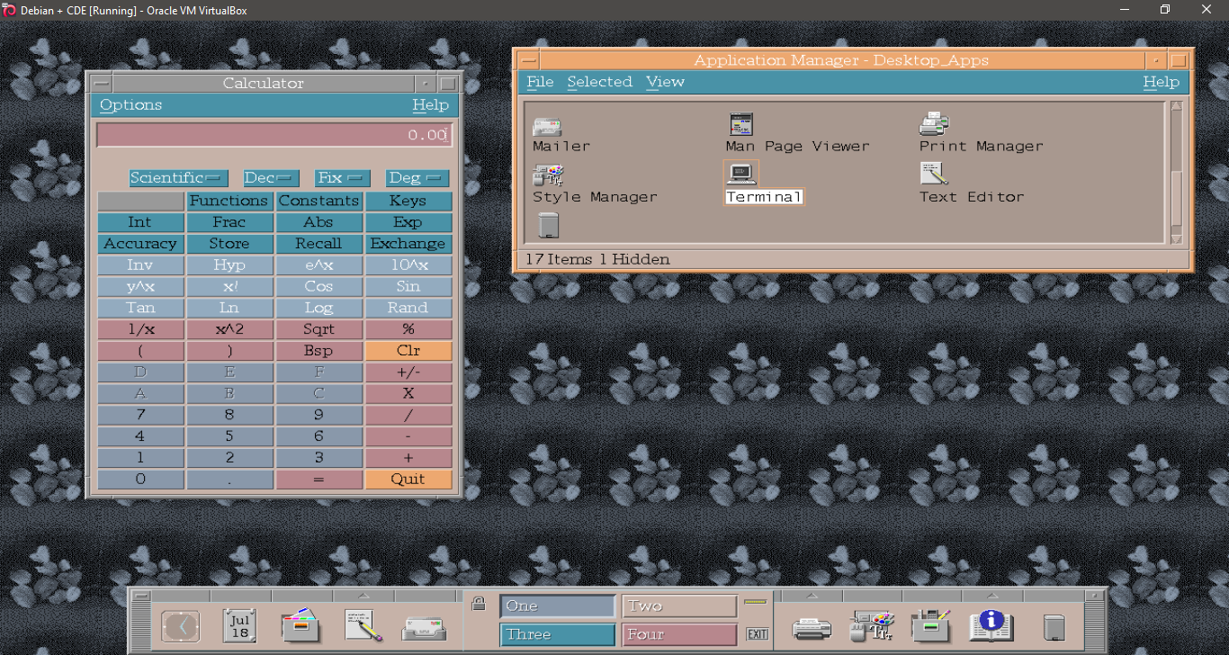Open File Manager drawer icon in panel
This screenshot has width=1229, height=655.
coord(301,625)
